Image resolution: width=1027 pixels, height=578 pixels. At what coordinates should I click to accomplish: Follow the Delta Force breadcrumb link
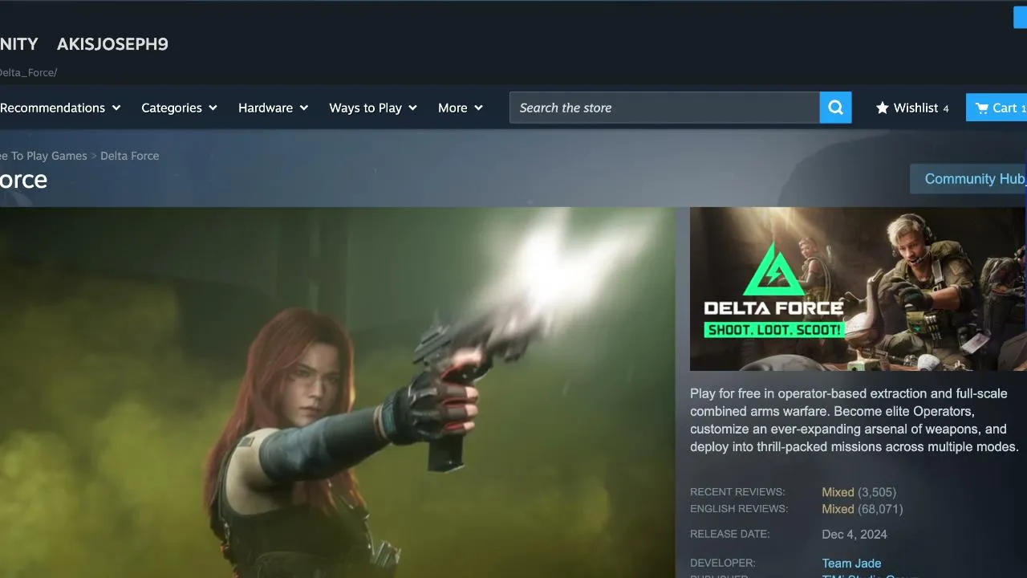(130, 156)
